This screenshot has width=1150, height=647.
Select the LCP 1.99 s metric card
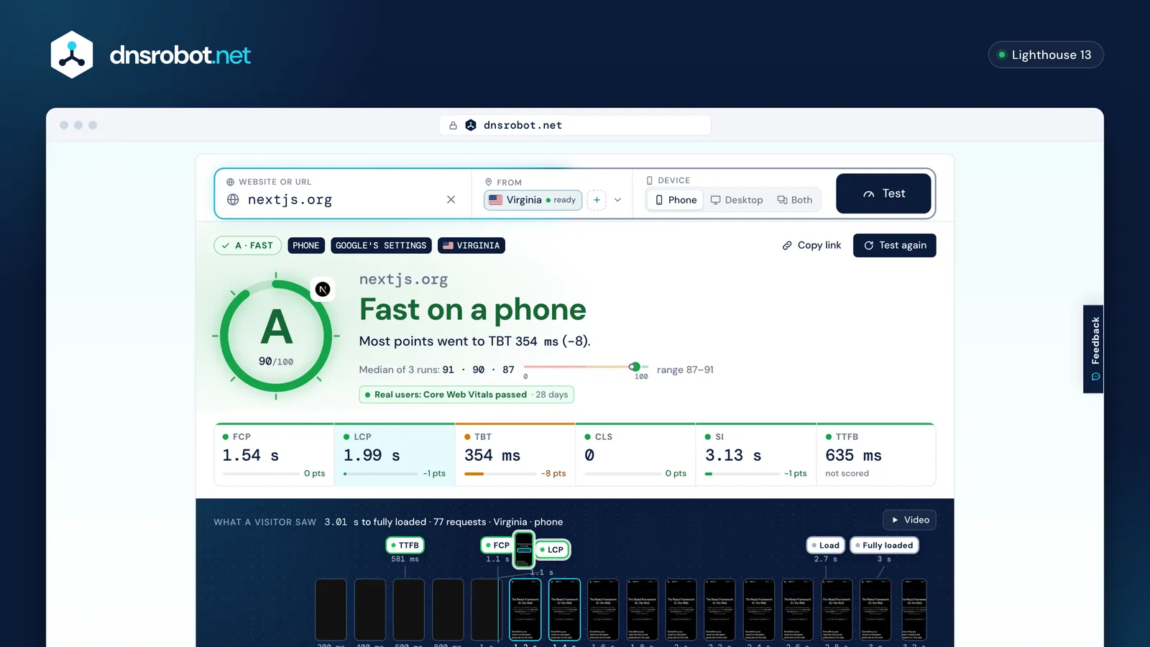point(395,454)
